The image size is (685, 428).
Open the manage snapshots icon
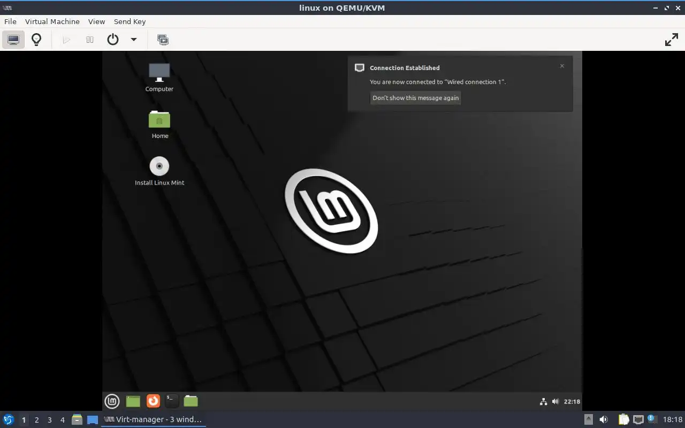pyautogui.click(x=163, y=40)
